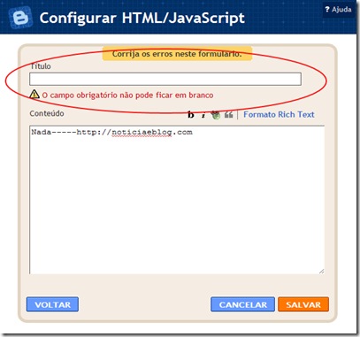
Task: Toggle bold formatting icon
Action: coord(191,115)
